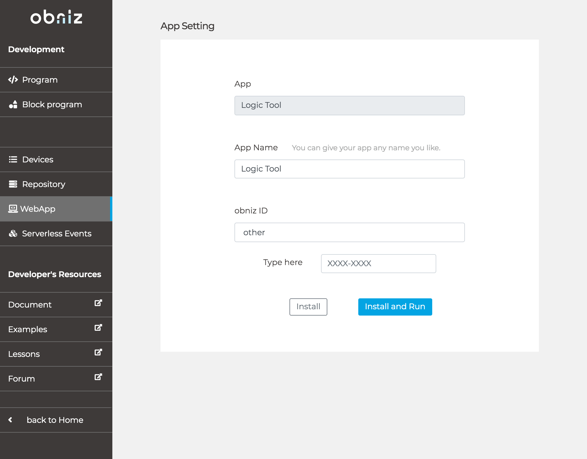Click the back arrow chevron icon
587x459 pixels.
(10, 420)
